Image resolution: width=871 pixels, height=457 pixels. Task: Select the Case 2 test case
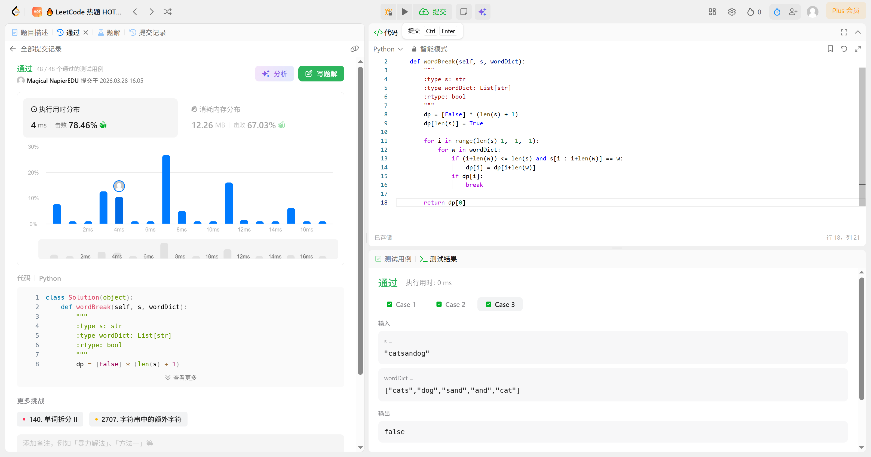coord(451,304)
